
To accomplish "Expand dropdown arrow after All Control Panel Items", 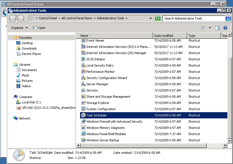I will 95,18.
